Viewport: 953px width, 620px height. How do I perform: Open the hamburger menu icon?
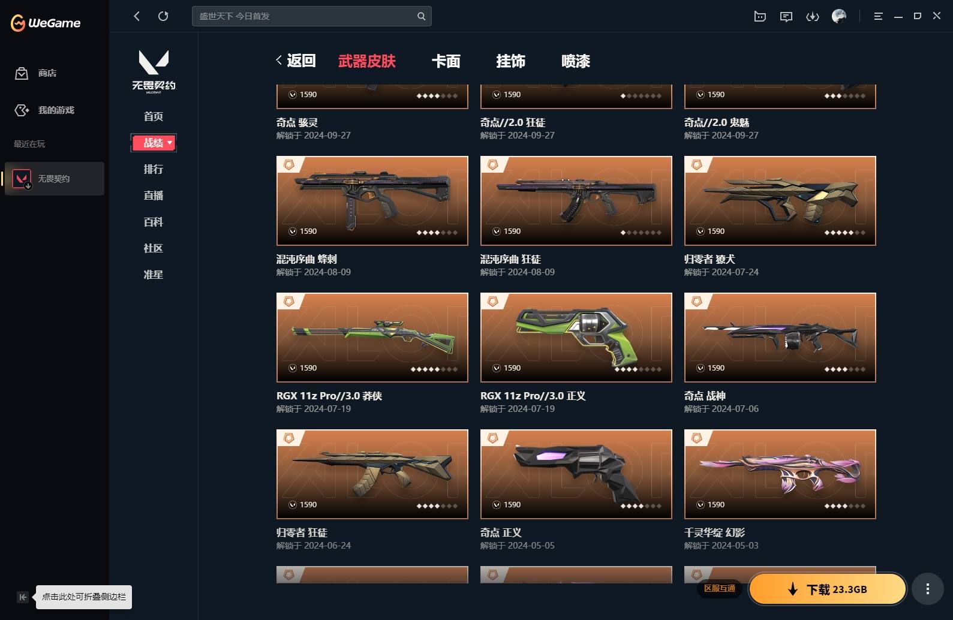click(878, 16)
